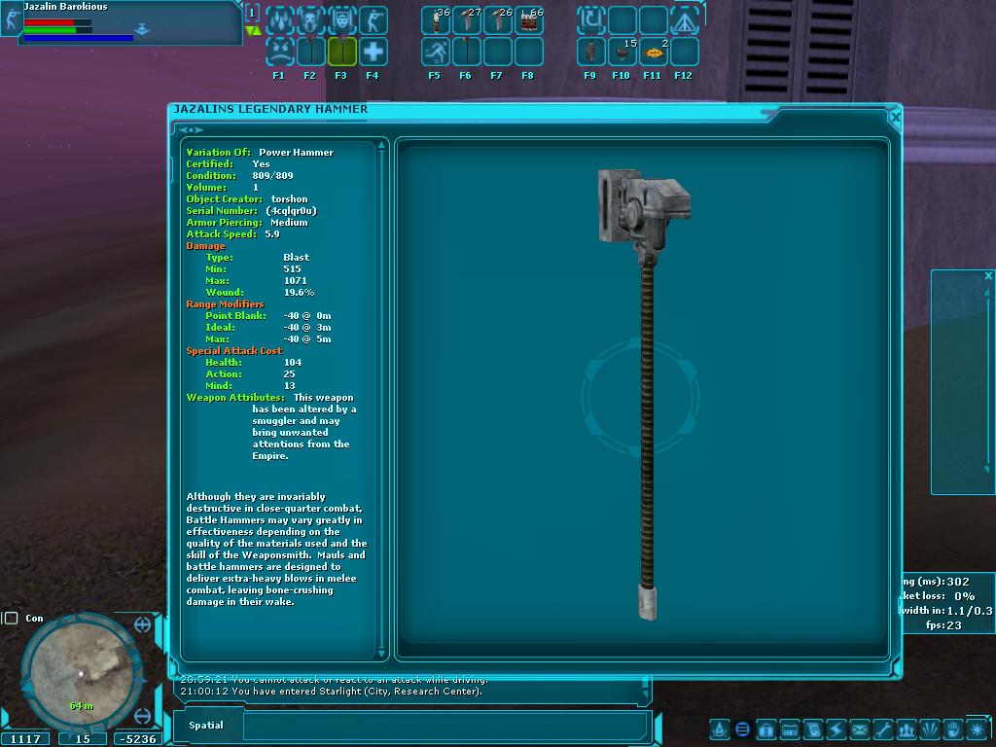Deploy the camp tent ability in F12
Image resolution: width=996 pixels, height=747 pixels.
685,20
